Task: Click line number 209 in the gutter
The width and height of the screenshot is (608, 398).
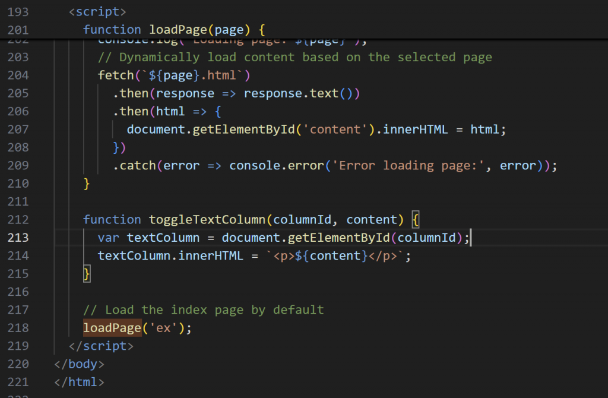Action: tap(18, 165)
